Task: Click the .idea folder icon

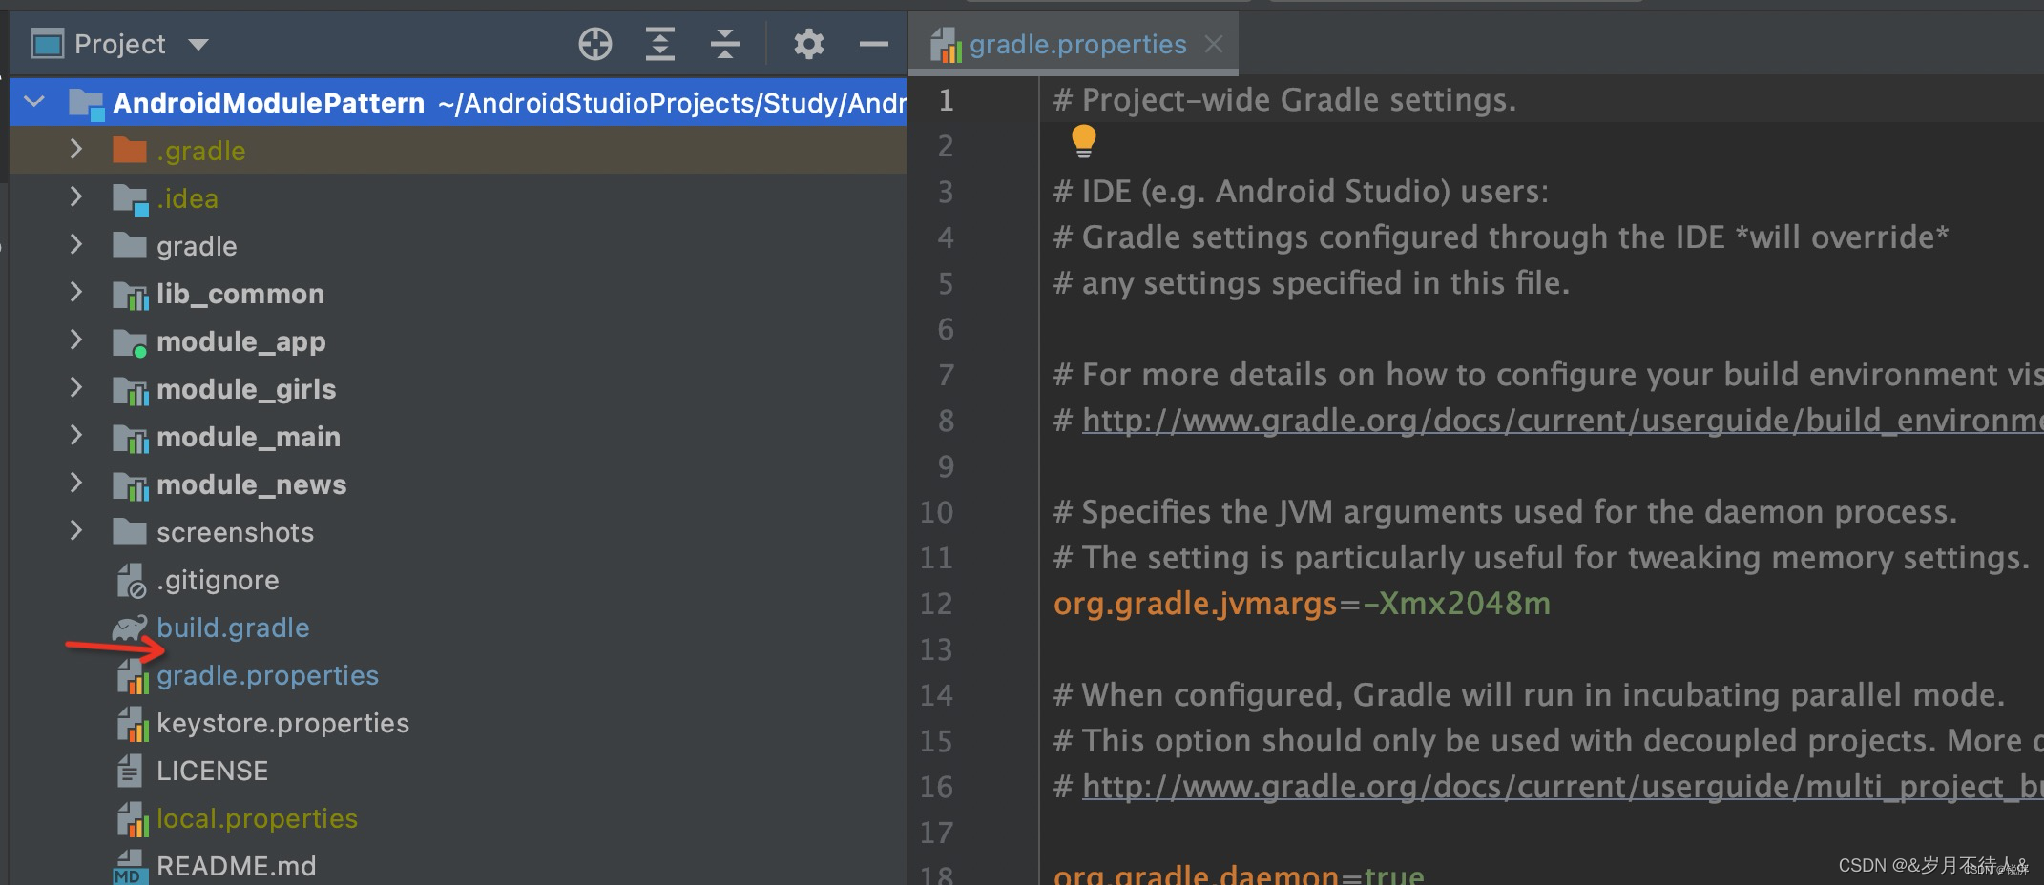Action: (x=130, y=198)
